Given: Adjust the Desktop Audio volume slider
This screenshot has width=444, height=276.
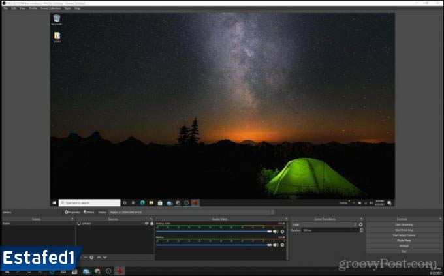Looking at the screenshot, I should tap(214, 231).
